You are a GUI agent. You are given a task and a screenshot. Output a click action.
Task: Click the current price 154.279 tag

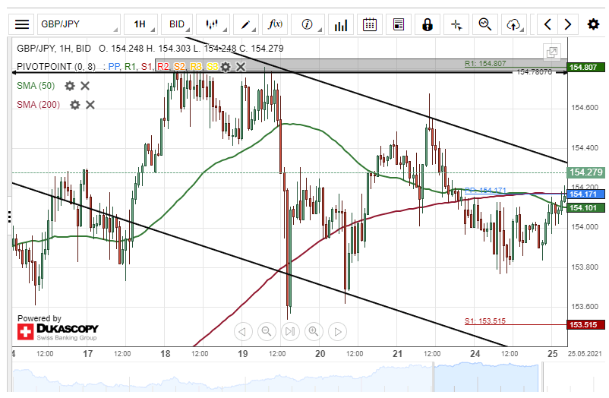(585, 172)
